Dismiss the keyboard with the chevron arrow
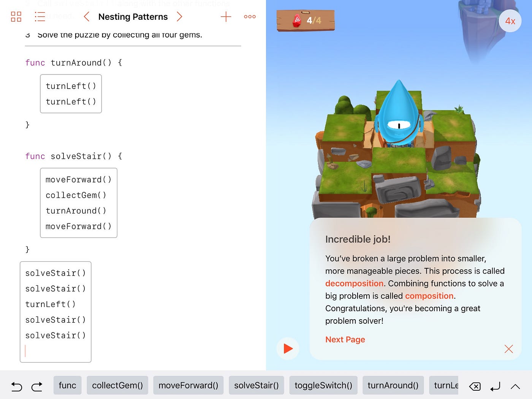Screen dimensions: 532x399 [x=515, y=386]
